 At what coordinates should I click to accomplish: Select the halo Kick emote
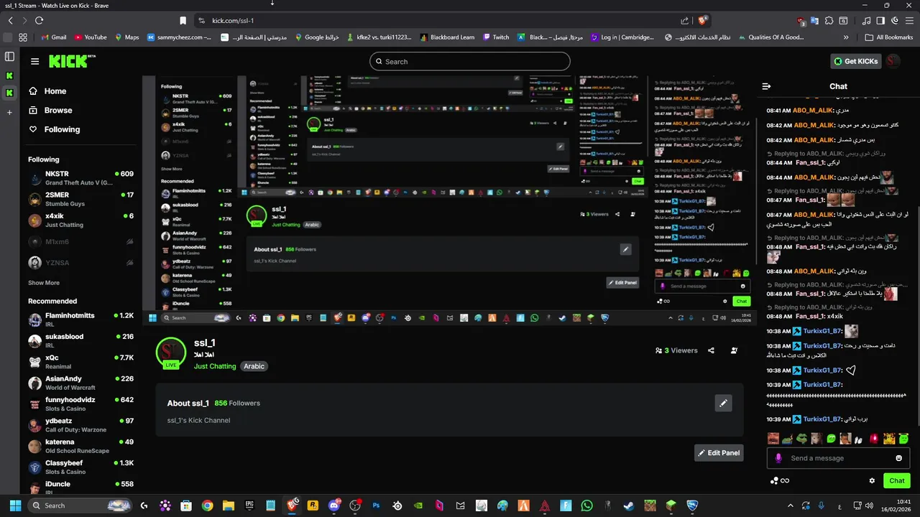903,438
